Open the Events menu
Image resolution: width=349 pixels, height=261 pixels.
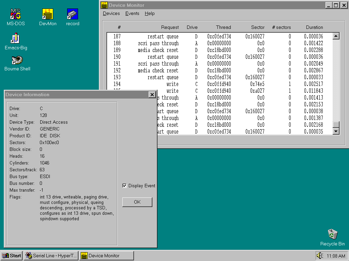click(132, 14)
